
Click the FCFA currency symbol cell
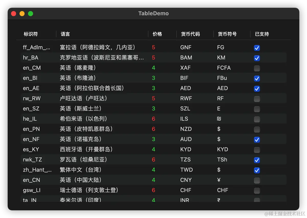click(x=224, y=68)
